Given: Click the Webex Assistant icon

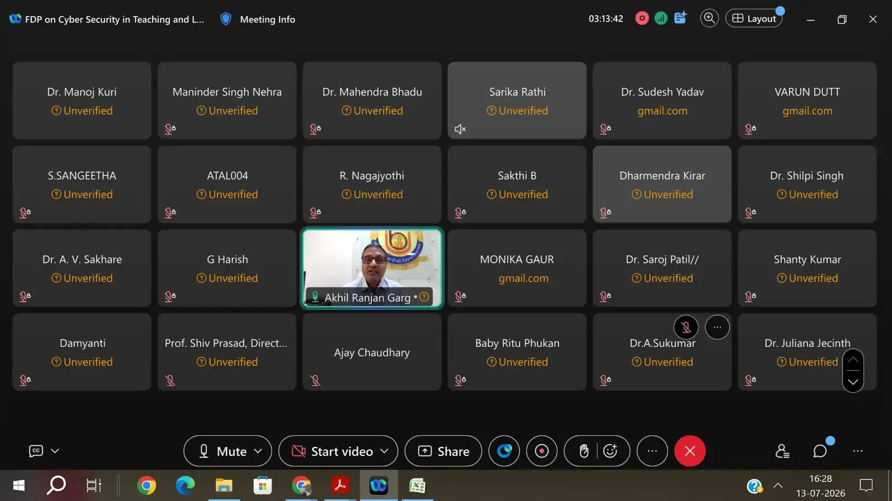Looking at the screenshot, I should click(504, 451).
